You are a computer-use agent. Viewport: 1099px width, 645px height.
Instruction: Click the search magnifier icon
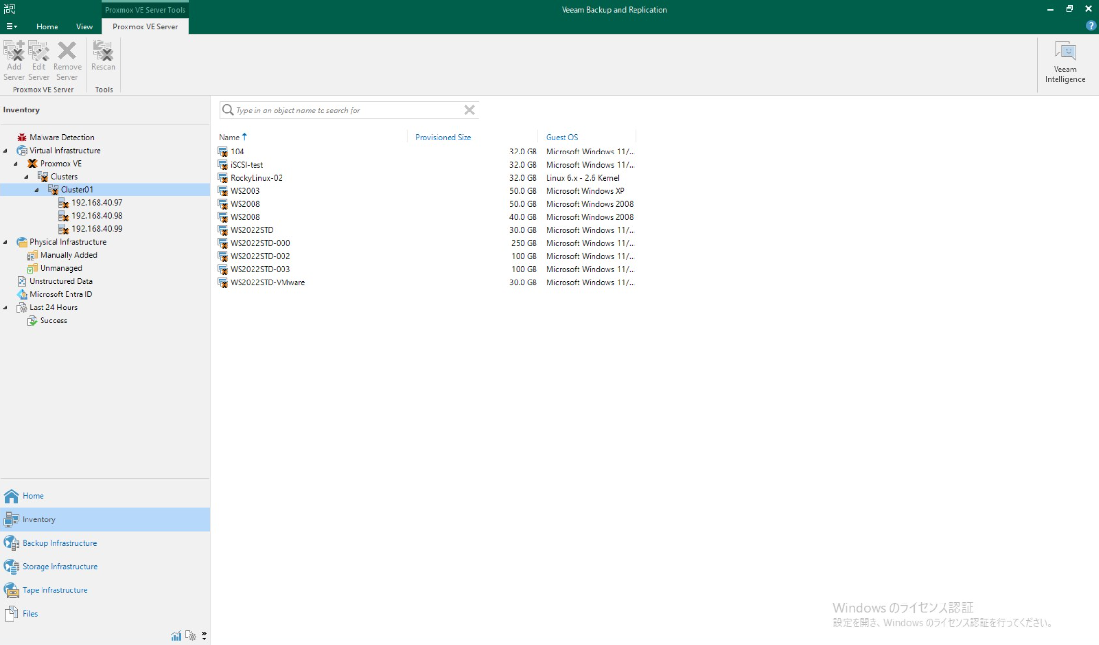[x=227, y=110]
